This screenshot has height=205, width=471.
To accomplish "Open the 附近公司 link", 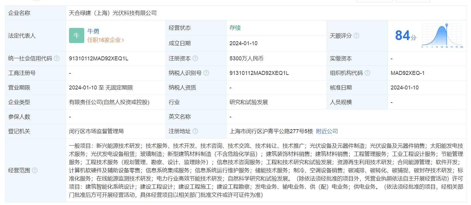I will pyautogui.click(x=327, y=131).
